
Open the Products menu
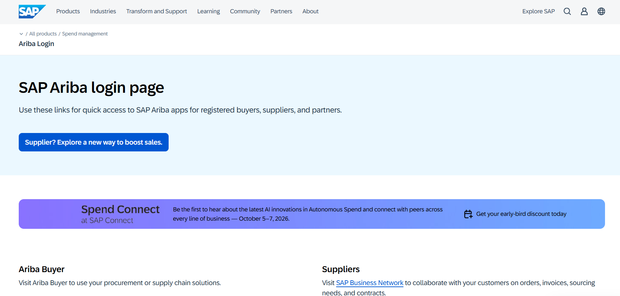pos(68,11)
